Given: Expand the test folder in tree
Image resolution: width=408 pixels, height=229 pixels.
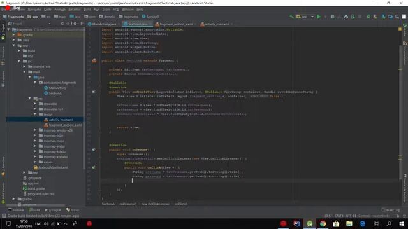Looking at the screenshot, I should tap(24, 172).
